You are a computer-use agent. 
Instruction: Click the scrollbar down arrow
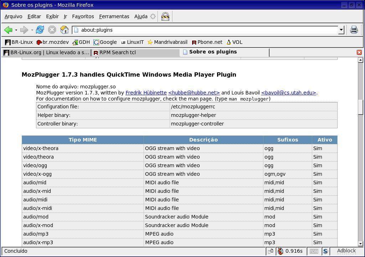361,244
